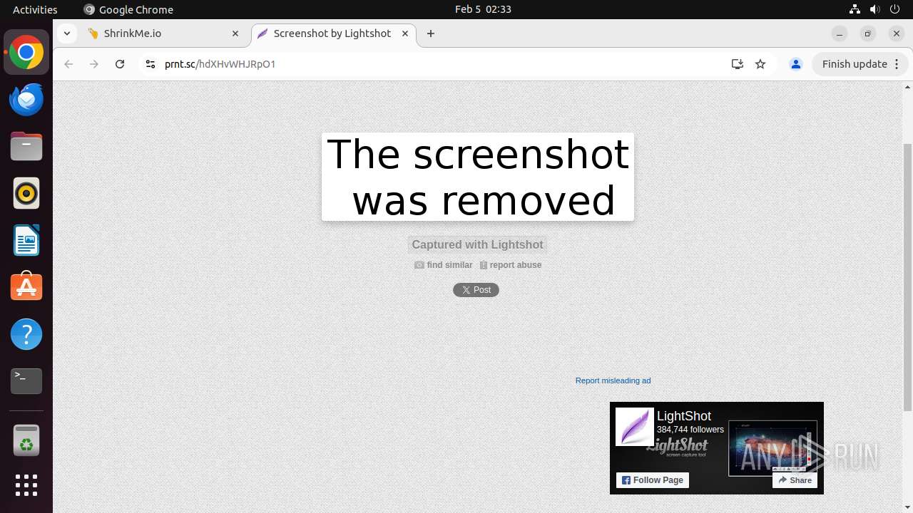Click LightShot page name in Facebook widget
Screen dimensions: 913x513
pyautogui.click(x=684, y=416)
